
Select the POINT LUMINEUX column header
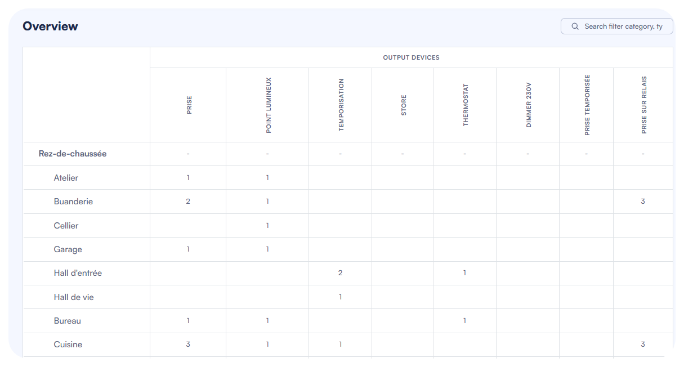(267, 105)
